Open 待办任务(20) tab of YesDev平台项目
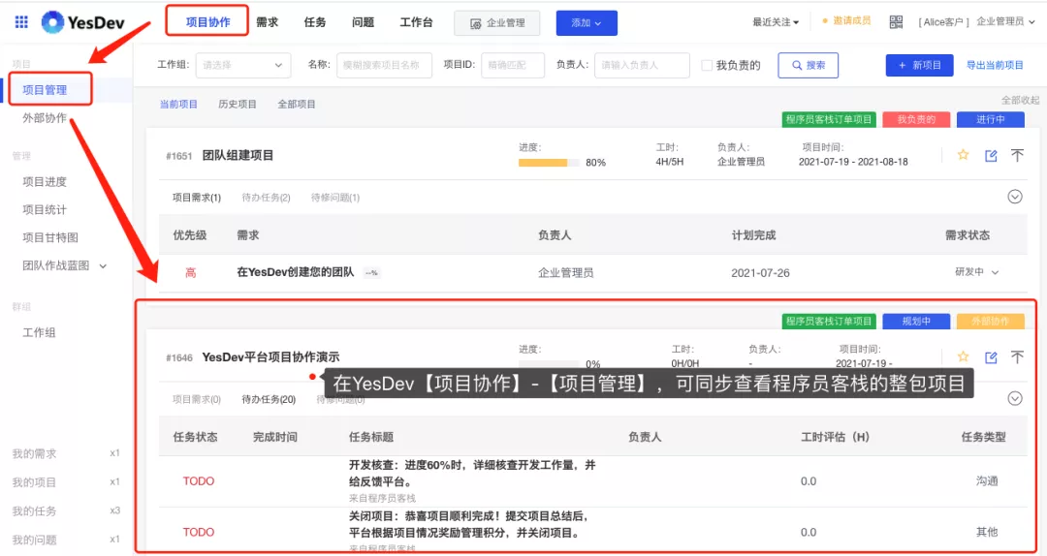This screenshot has height=556, width=1047. pos(269,399)
